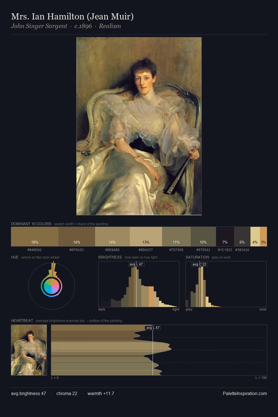Screen dimensions: 278x417
Task: Click the style label 'Realism'
Action: pyautogui.click(x=110, y=26)
